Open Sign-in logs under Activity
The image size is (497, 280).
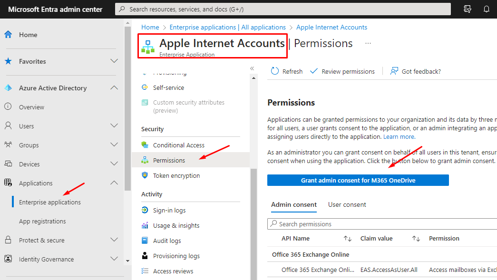(169, 210)
